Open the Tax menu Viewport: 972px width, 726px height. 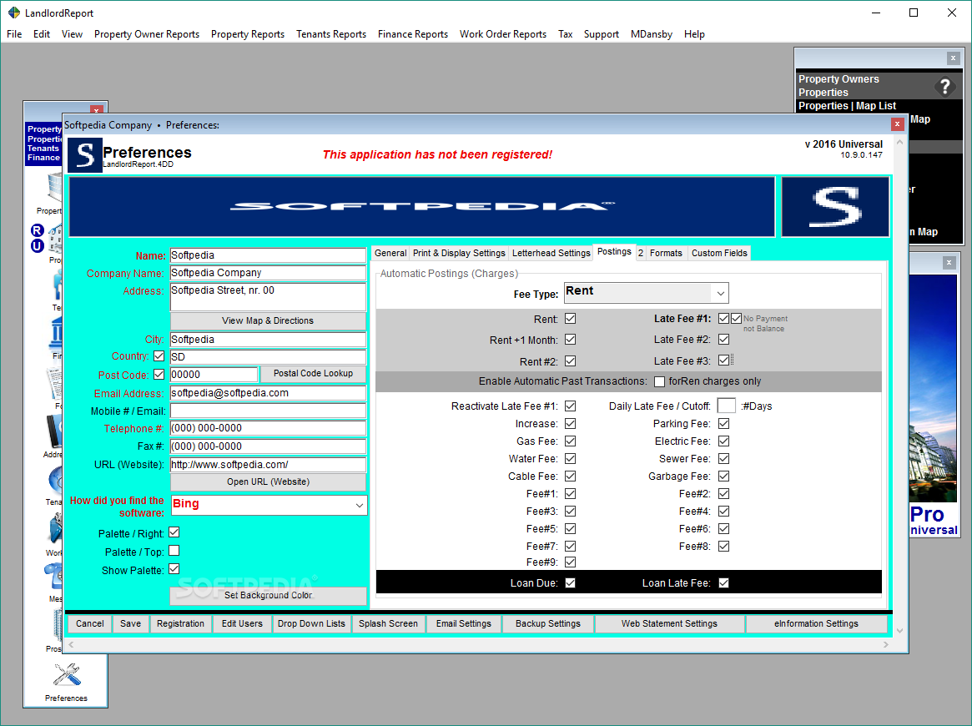point(566,34)
